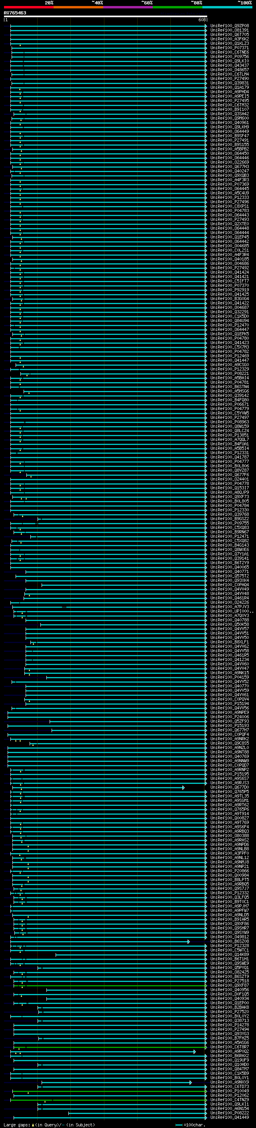Select the truncated UniRef100_UPI000.. label
Viewport: 256px width, 1128px height.
(x=232, y=611)
